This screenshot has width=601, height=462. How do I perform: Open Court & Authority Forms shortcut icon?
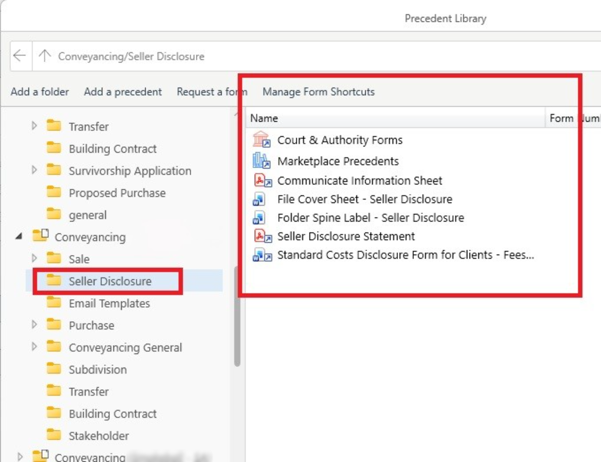tap(262, 140)
